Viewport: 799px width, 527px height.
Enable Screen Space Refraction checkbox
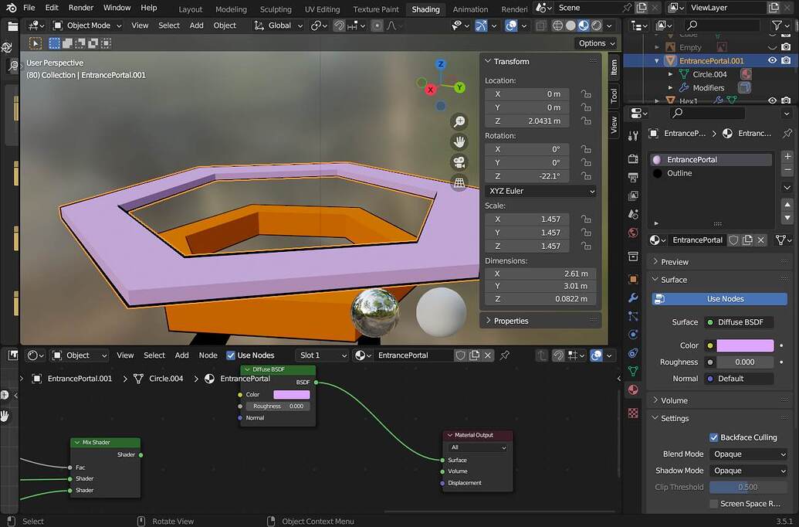pos(714,504)
